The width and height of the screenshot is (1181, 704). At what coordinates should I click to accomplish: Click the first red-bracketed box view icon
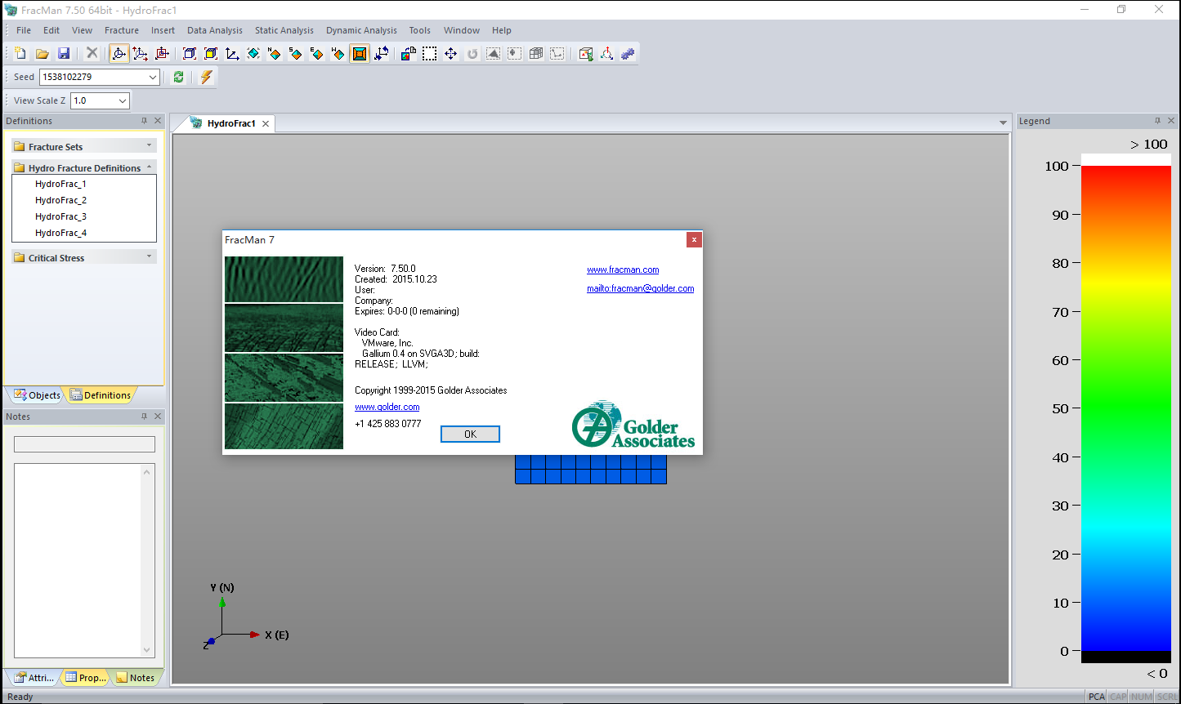[190, 53]
